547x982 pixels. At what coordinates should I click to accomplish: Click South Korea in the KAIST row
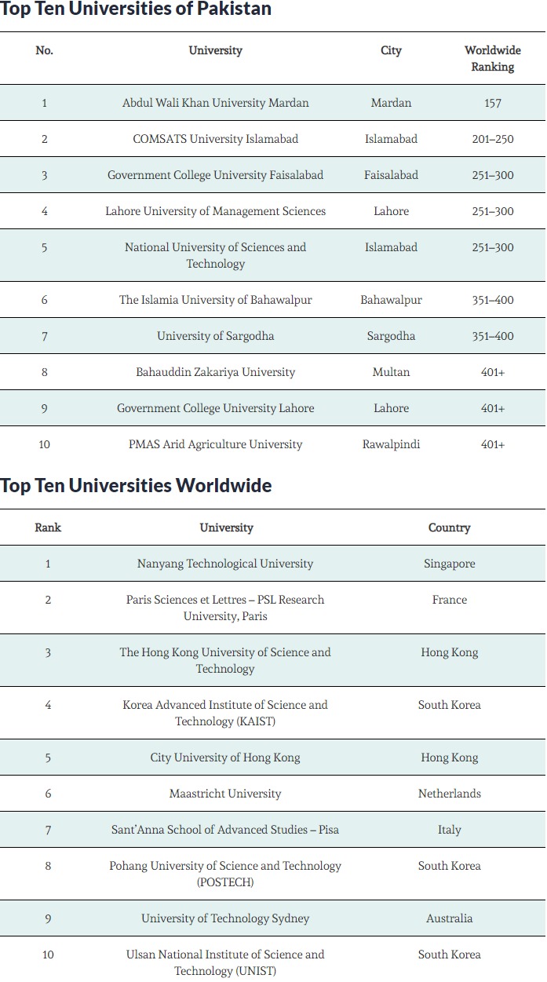click(x=450, y=705)
